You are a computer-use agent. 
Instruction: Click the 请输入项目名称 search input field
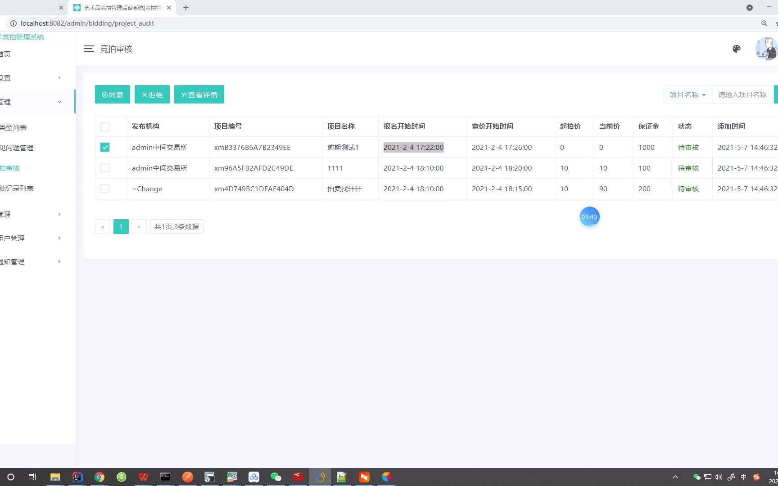coord(742,94)
